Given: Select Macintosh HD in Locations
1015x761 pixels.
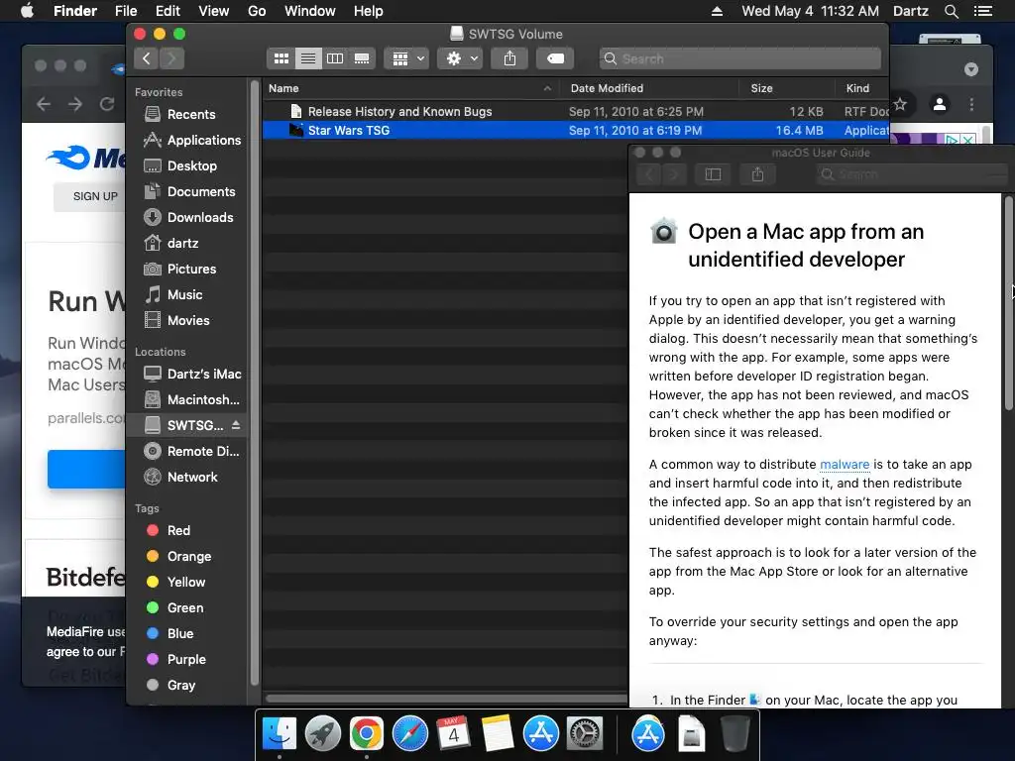Looking at the screenshot, I should tap(191, 400).
